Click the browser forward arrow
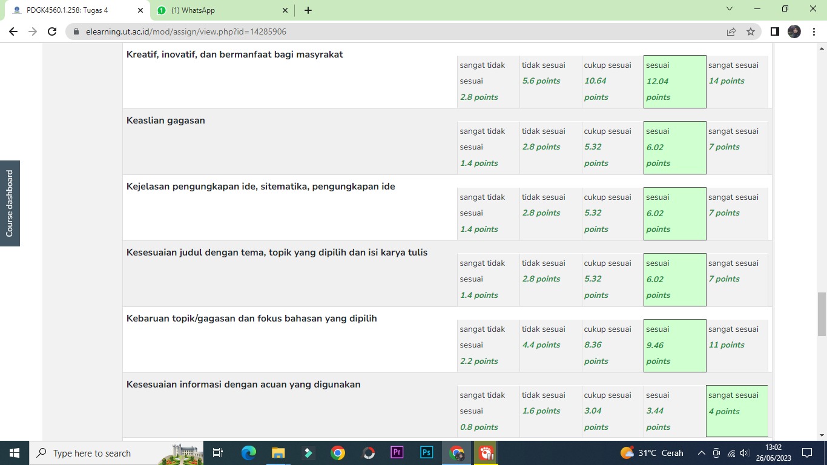This screenshot has width=827, height=465. 33,31
